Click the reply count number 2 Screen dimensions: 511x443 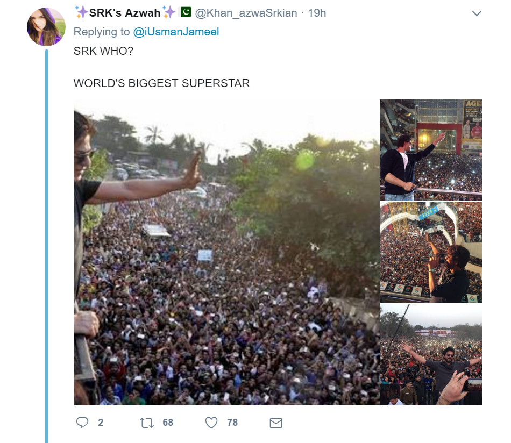[101, 423]
